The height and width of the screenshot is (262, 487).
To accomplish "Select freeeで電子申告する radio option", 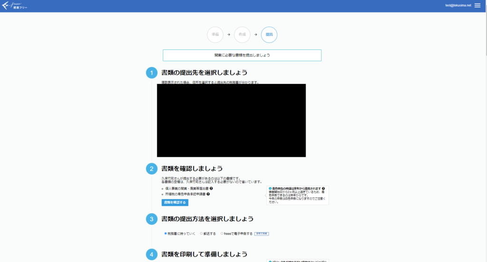I will [x=222, y=234].
